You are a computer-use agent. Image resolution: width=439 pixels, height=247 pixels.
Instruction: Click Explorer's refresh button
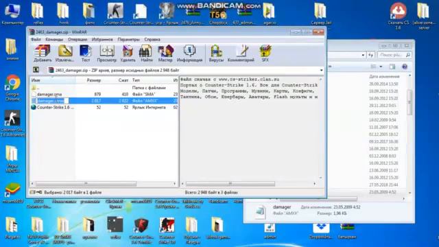coord(370,55)
